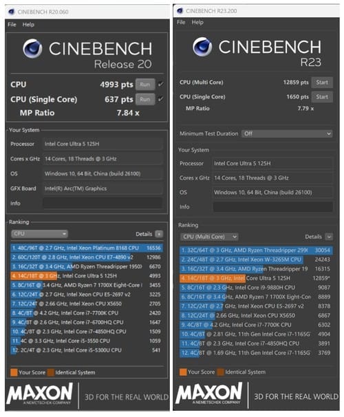Viewport: 344px width, 417px height.
Task: Click the Cinebench R20 title bar icon
Action: (11, 12)
